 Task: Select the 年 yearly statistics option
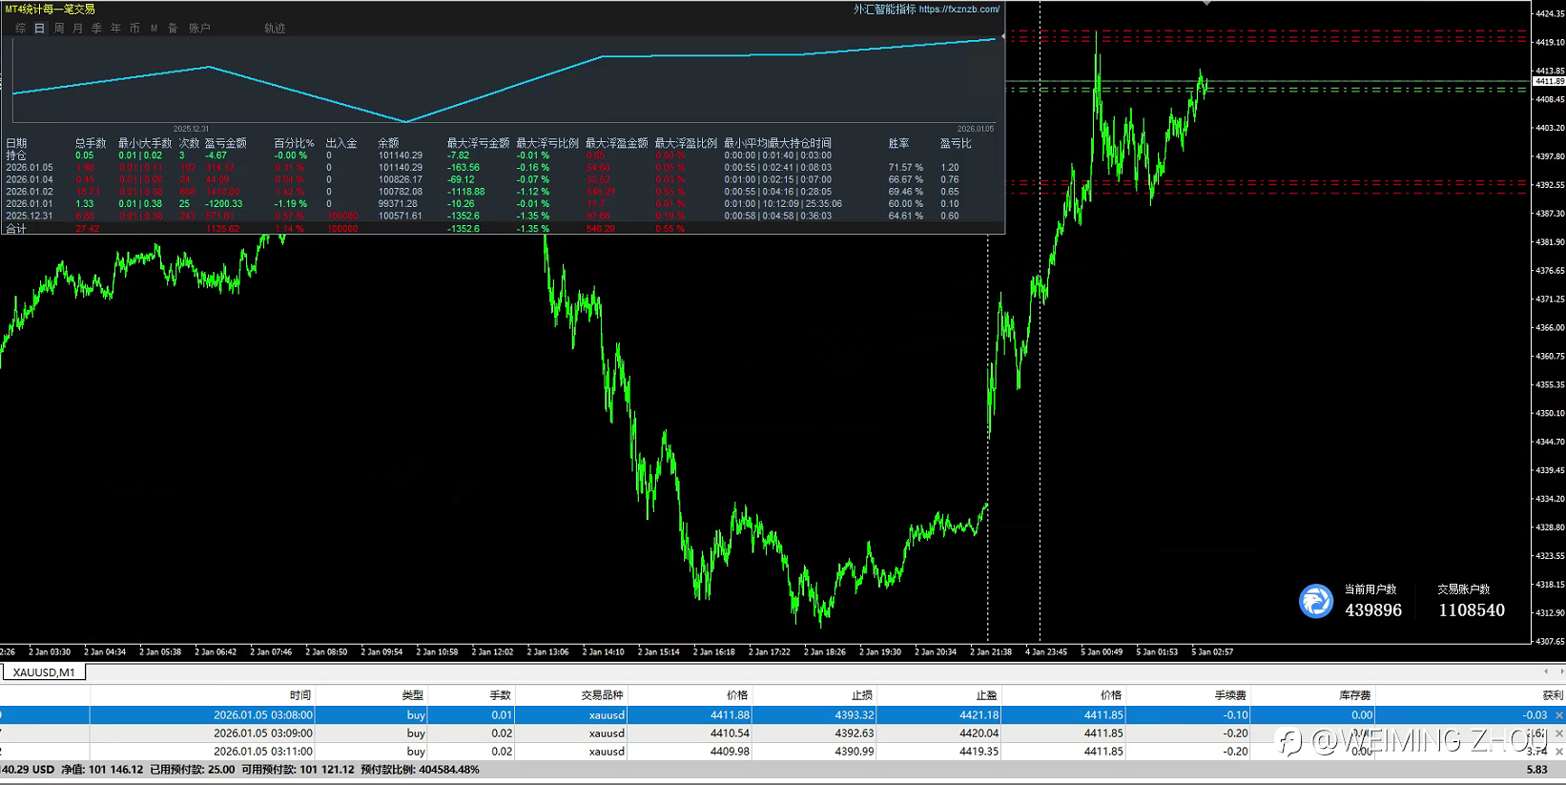(x=116, y=29)
